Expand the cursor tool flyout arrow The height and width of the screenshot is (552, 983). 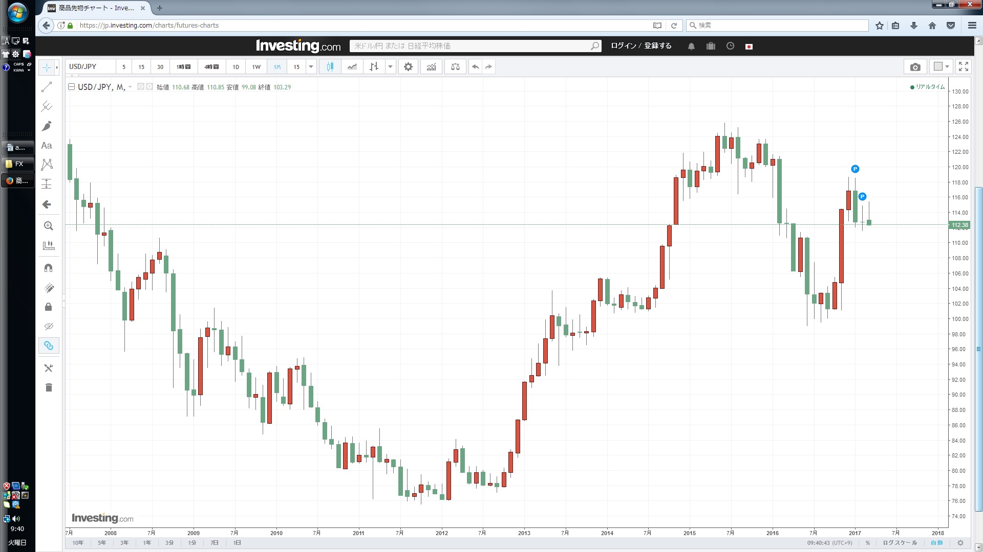(56, 67)
